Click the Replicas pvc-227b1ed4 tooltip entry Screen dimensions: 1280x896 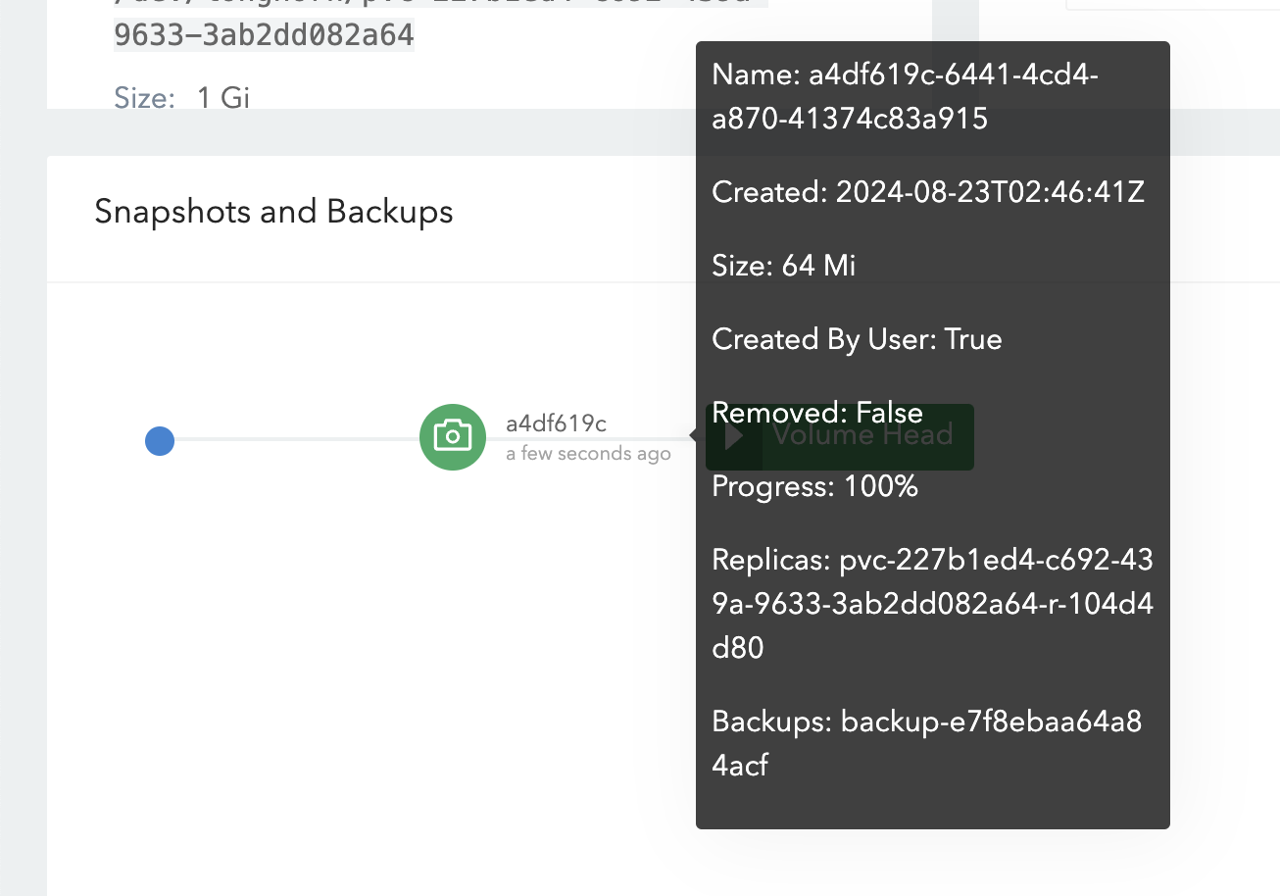[x=932, y=604]
